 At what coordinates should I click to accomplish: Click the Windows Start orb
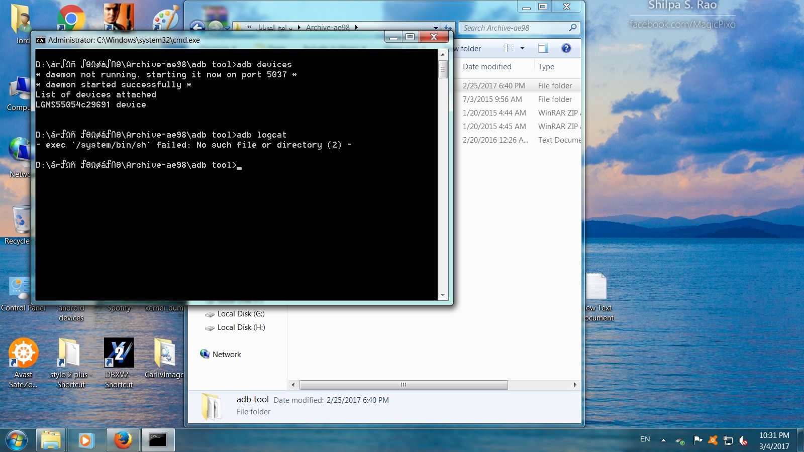coord(17,440)
